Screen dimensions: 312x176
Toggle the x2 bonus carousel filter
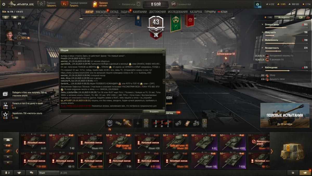click(8, 145)
